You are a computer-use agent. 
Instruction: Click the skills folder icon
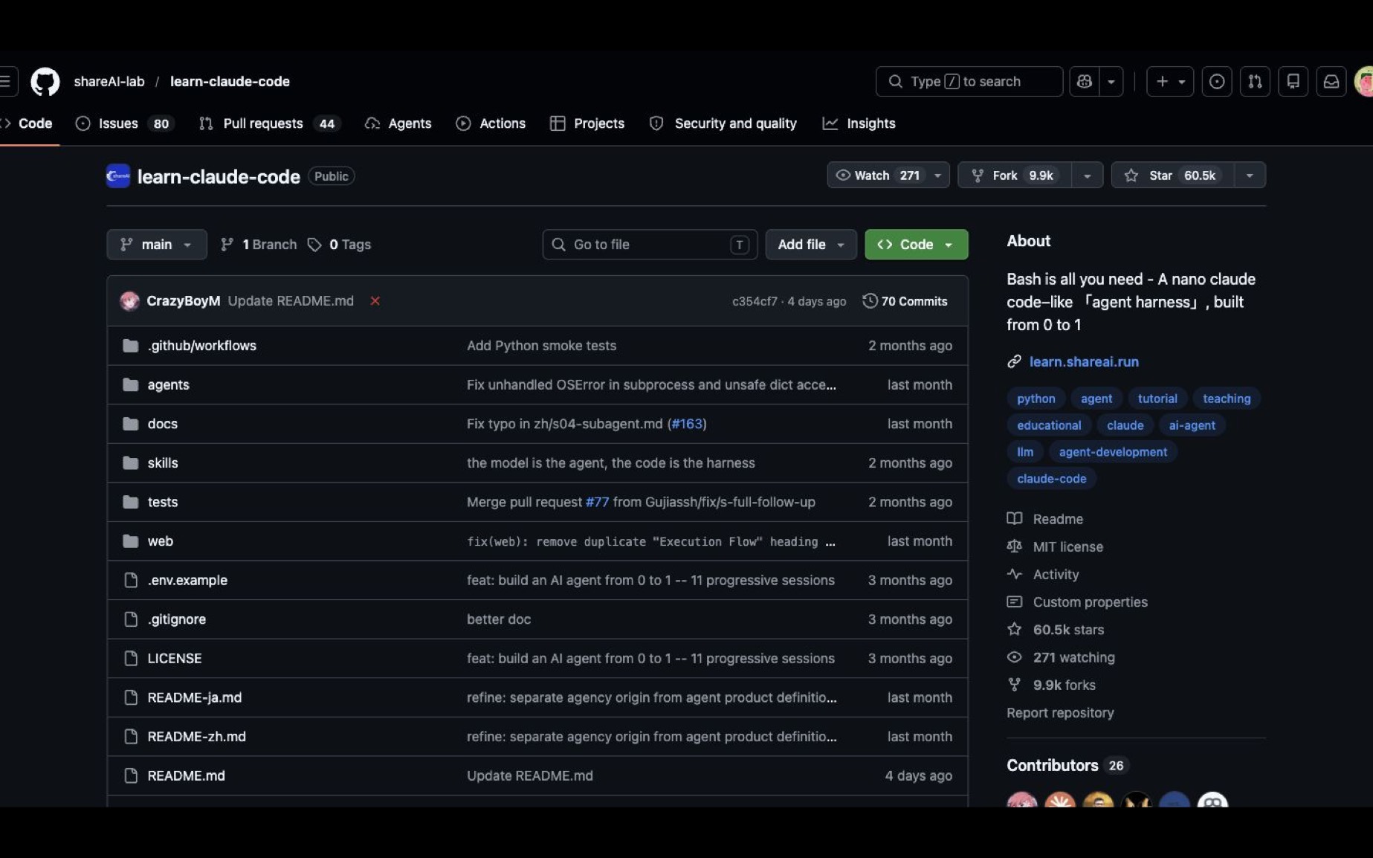tap(131, 463)
